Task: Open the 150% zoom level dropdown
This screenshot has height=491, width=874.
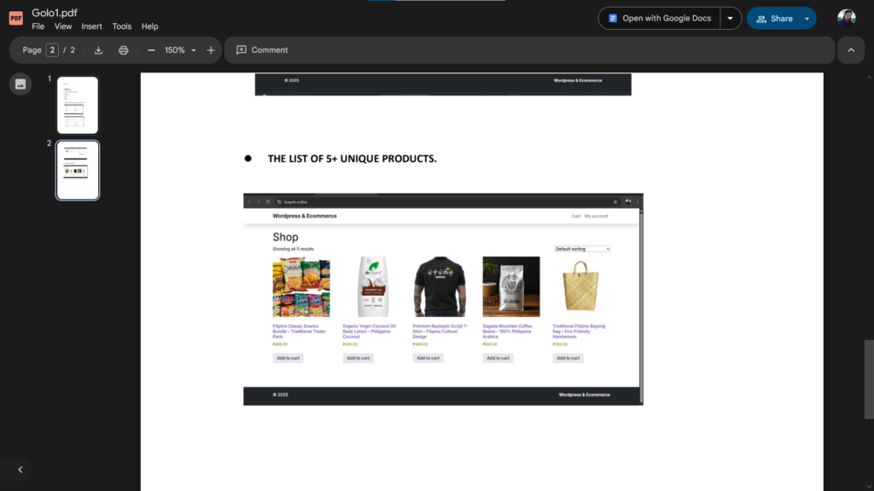Action: click(181, 50)
